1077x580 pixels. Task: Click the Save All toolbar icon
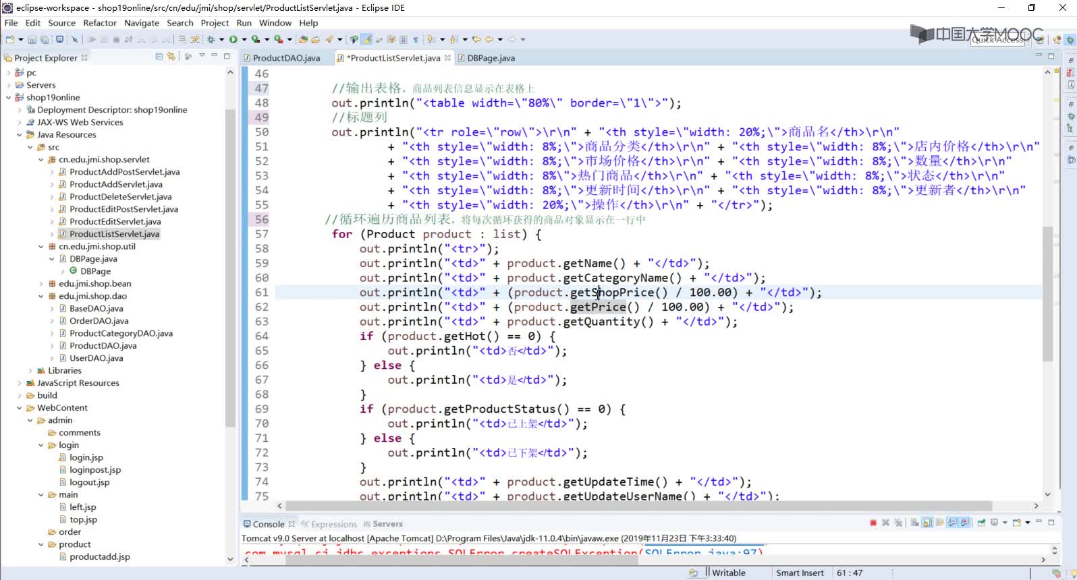coord(44,39)
